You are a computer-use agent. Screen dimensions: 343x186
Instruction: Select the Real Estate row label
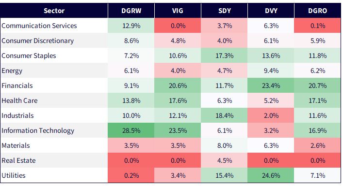pyautogui.click(x=18, y=160)
